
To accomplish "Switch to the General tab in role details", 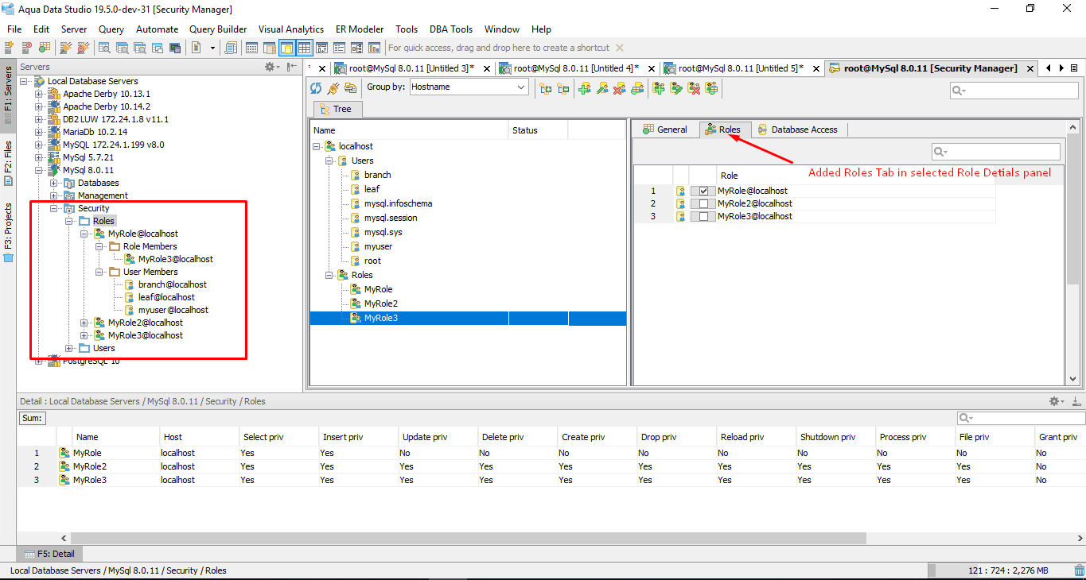I will [x=665, y=130].
